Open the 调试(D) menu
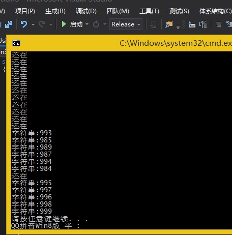Screen dimensions: 232x235 coord(86,11)
